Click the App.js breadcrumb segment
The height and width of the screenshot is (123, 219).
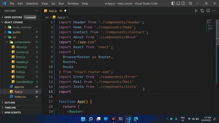pyautogui.click(x=59, y=17)
